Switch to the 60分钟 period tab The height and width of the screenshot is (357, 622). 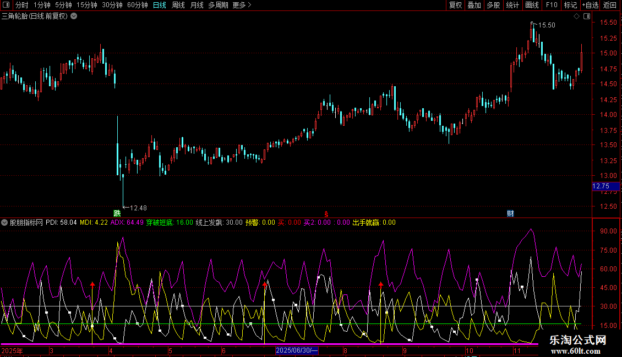pos(137,5)
